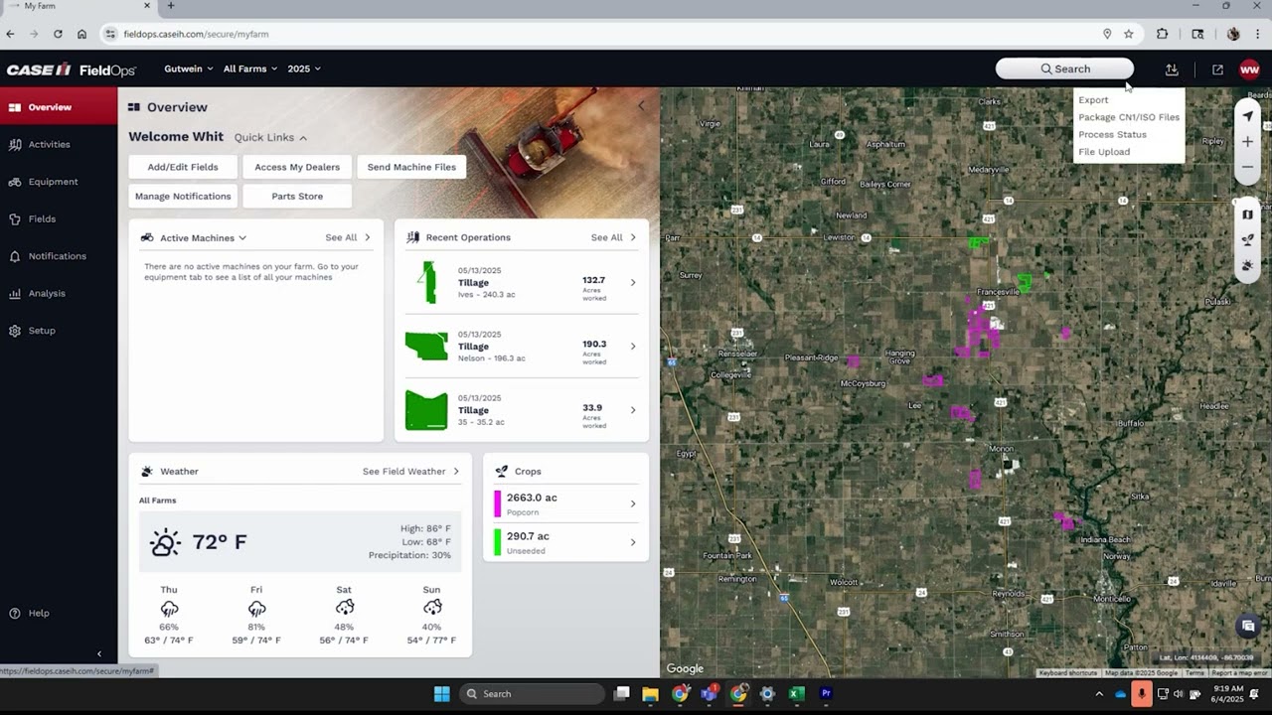Open the Overview sidebar section
Screen dimensions: 1272x715
tap(59, 107)
